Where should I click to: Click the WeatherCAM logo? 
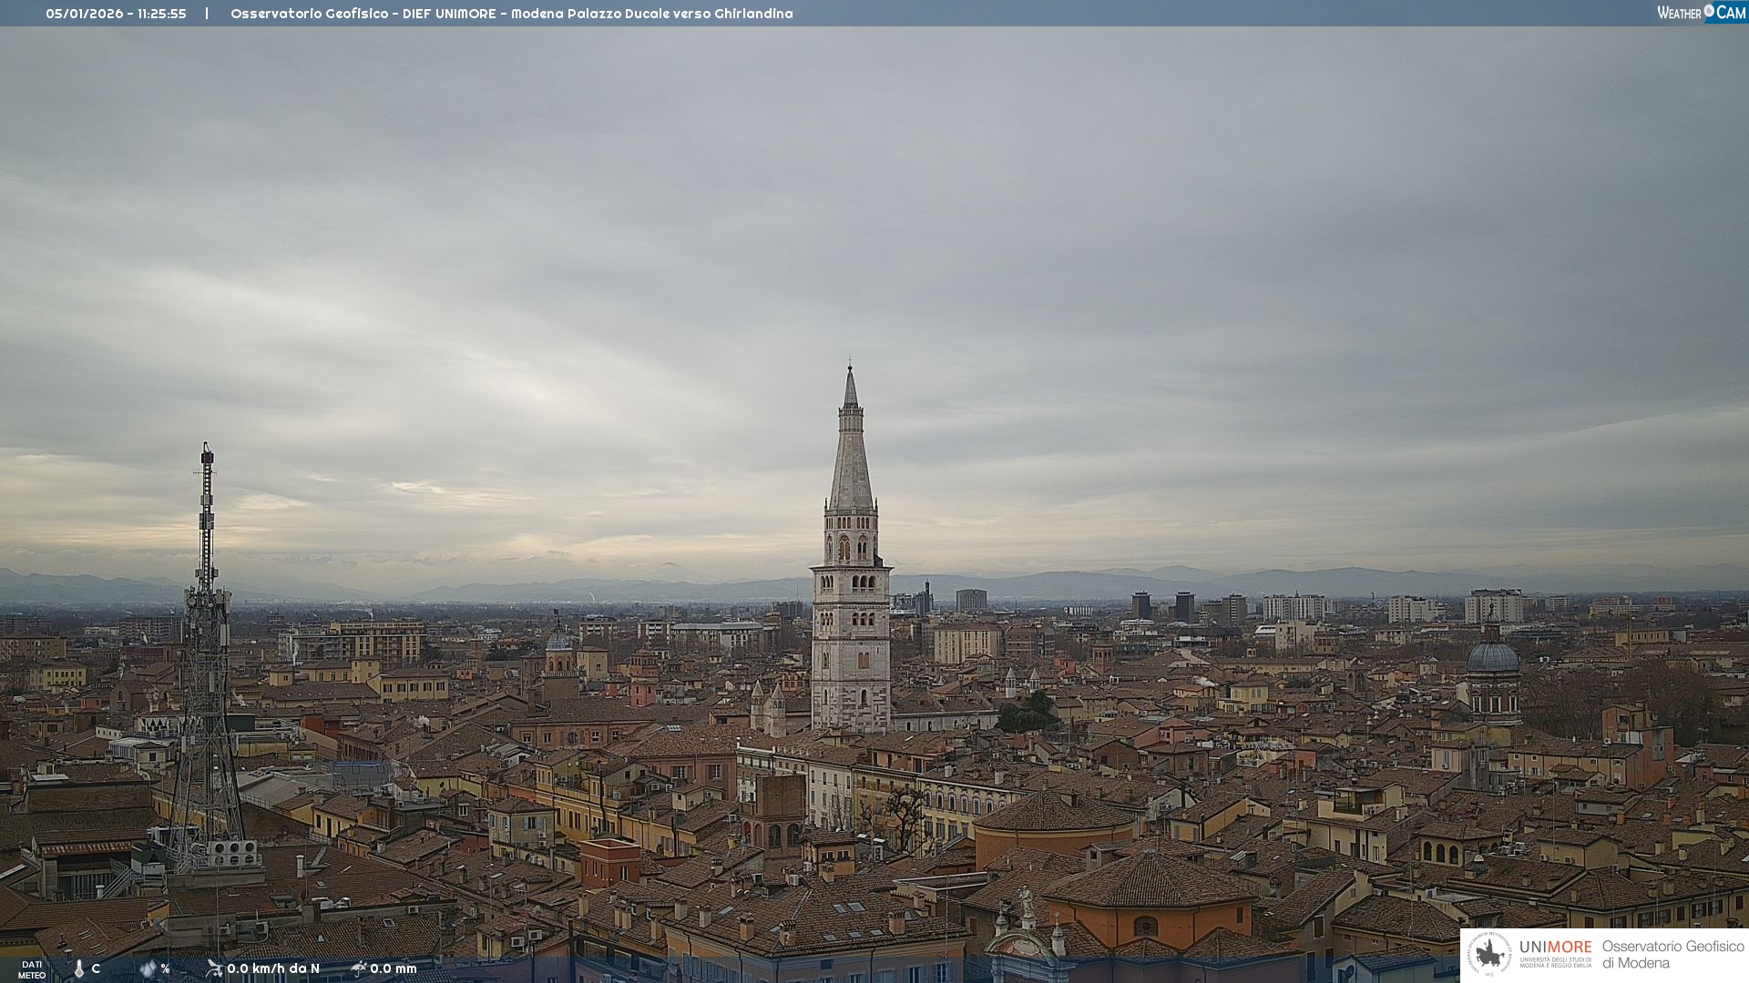point(1701,12)
